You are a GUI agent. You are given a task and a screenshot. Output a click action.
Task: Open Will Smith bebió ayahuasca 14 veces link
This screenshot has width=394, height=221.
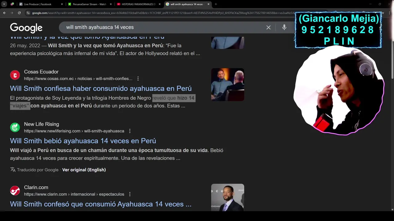[x=83, y=141]
